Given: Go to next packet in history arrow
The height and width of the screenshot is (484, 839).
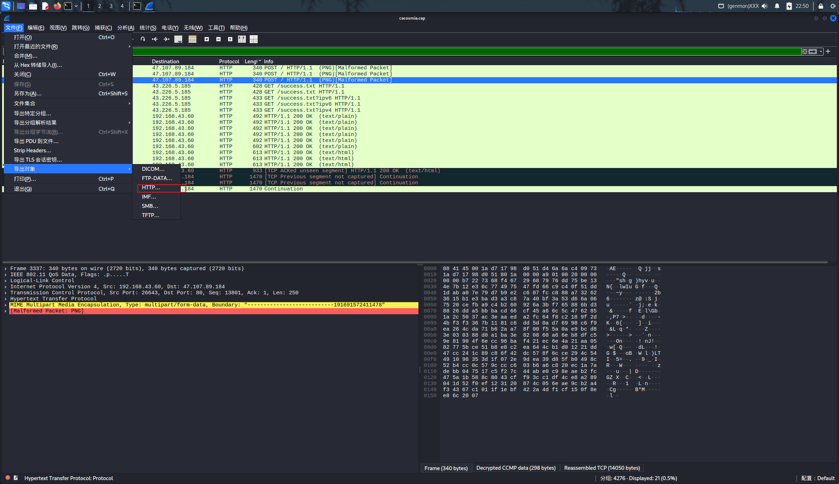Looking at the screenshot, I should tap(166, 39).
